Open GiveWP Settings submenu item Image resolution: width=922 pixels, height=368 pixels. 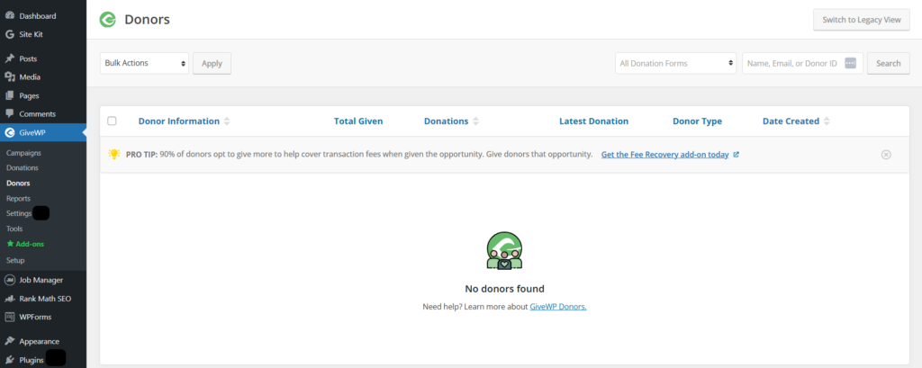click(x=19, y=213)
